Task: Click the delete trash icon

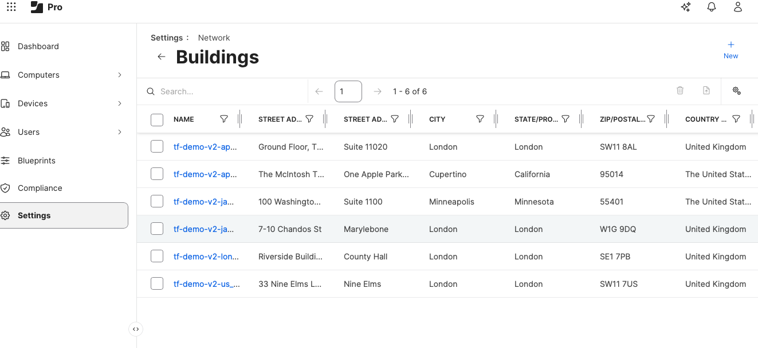Action: (x=680, y=91)
